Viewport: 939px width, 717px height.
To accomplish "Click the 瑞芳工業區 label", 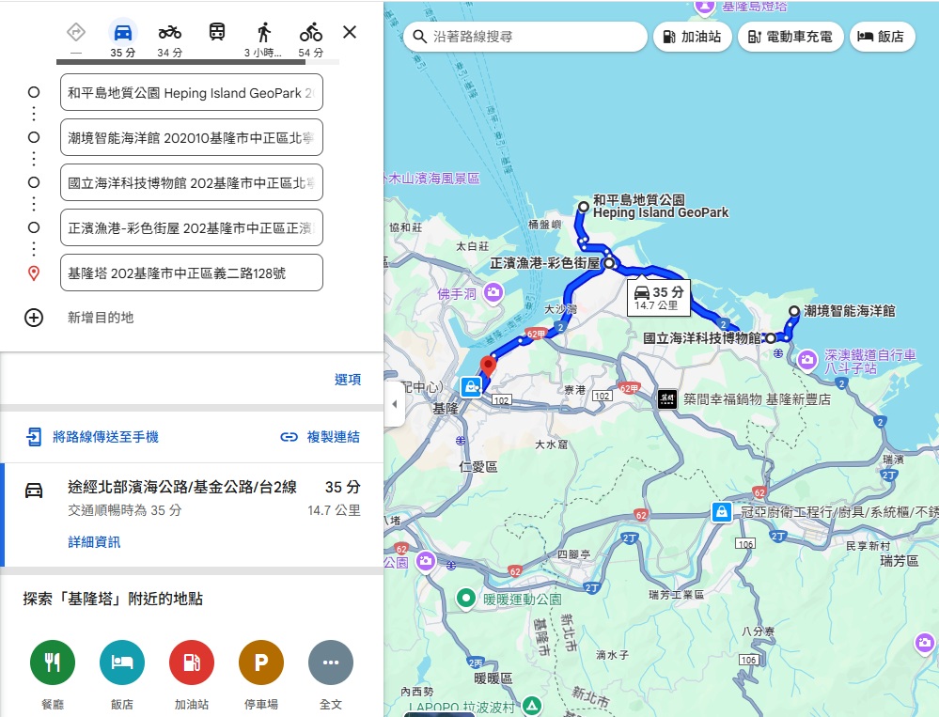I will click(676, 594).
